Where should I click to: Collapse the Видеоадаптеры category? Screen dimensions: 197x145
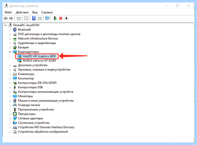tap(10, 52)
